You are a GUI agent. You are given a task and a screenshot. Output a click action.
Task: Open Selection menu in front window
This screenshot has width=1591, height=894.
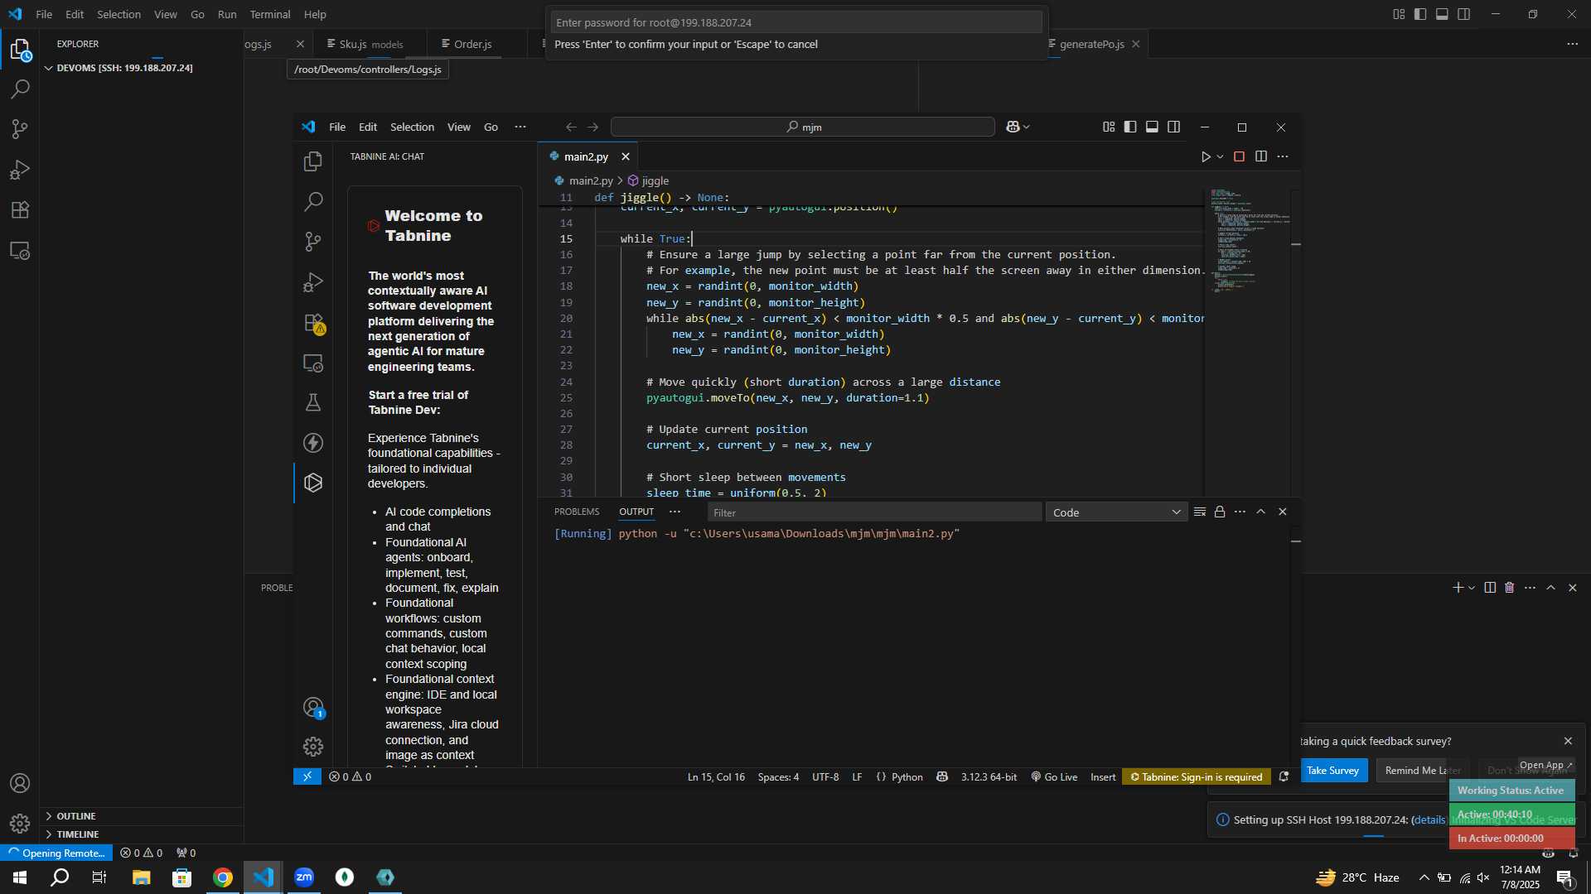click(x=412, y=127)
